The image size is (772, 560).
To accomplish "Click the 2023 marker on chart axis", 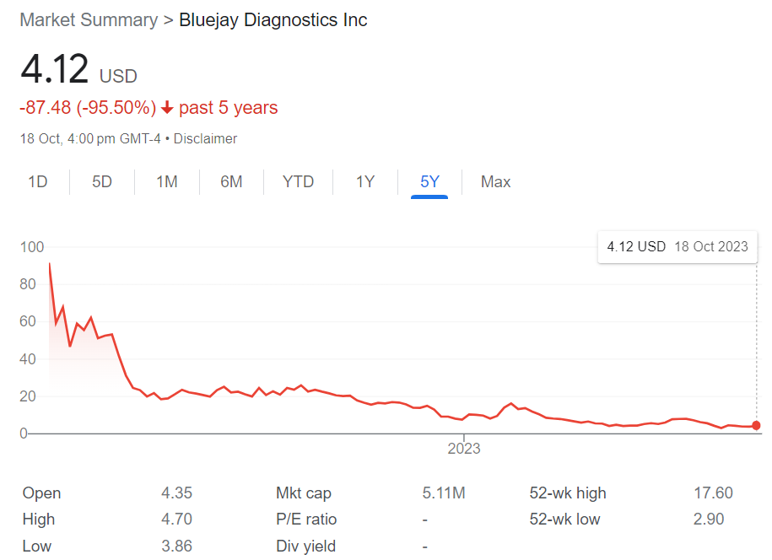I will click(464, 449).
